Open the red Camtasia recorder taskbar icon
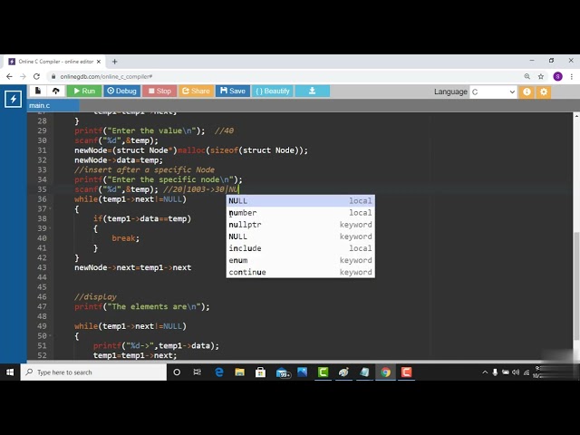580x435 pixels. 406,372
